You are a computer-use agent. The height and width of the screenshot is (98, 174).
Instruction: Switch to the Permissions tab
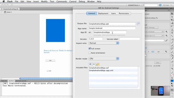(124, 13)
